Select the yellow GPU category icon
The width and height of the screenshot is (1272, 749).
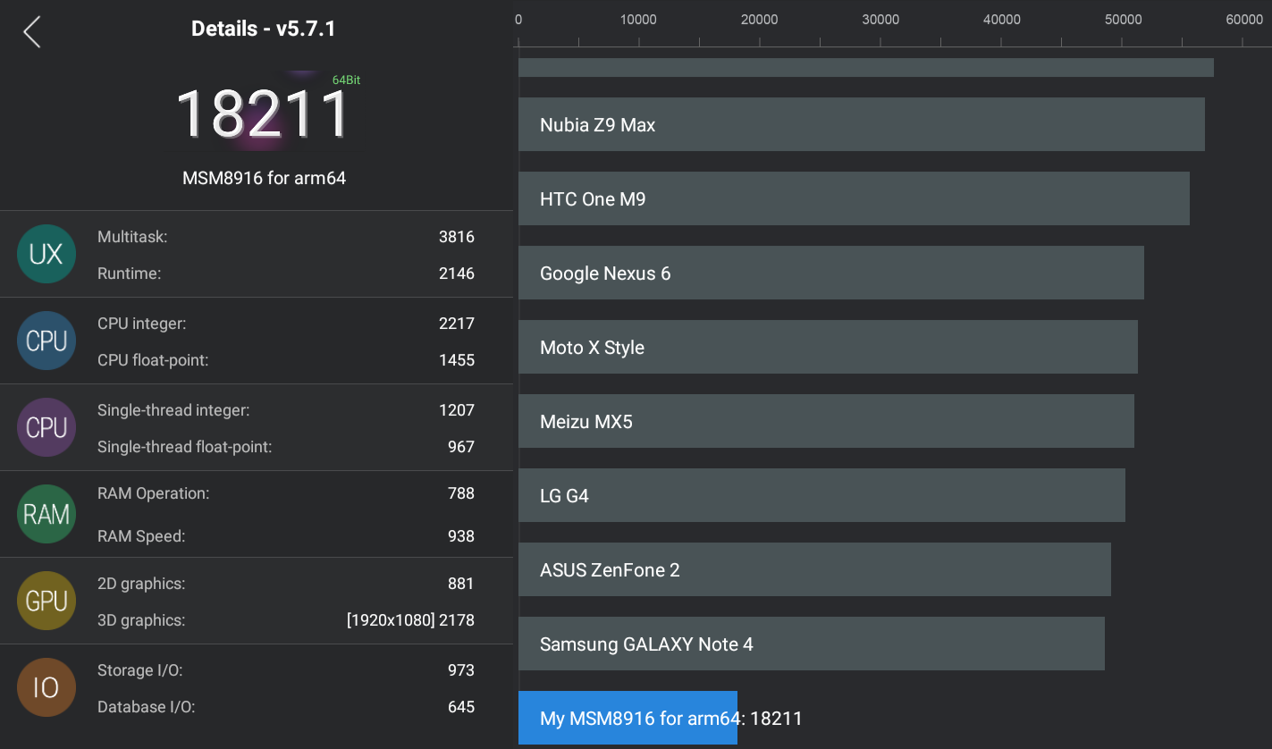pyautogui.click(x=46, y=601)
